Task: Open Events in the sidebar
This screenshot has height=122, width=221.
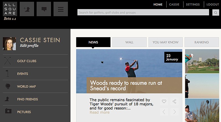Action: pyautogui.click(x=23, y=74)
